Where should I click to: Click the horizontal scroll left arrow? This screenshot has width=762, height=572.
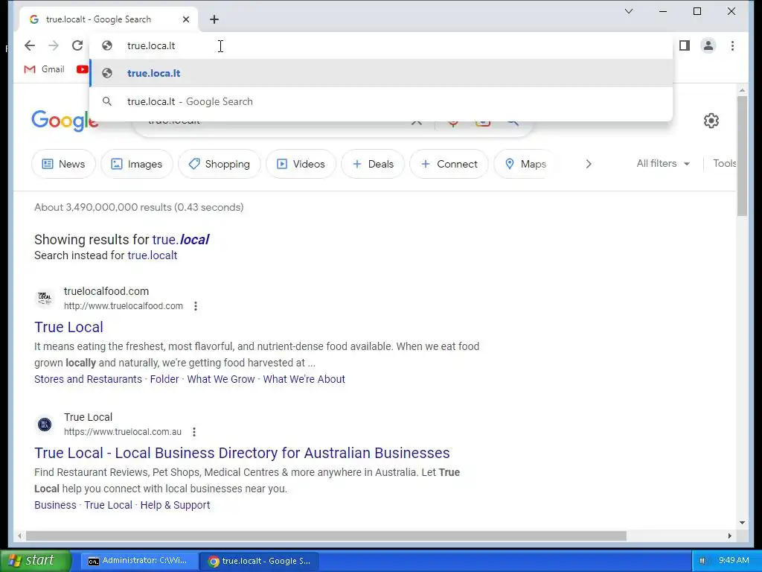point(19,536)
